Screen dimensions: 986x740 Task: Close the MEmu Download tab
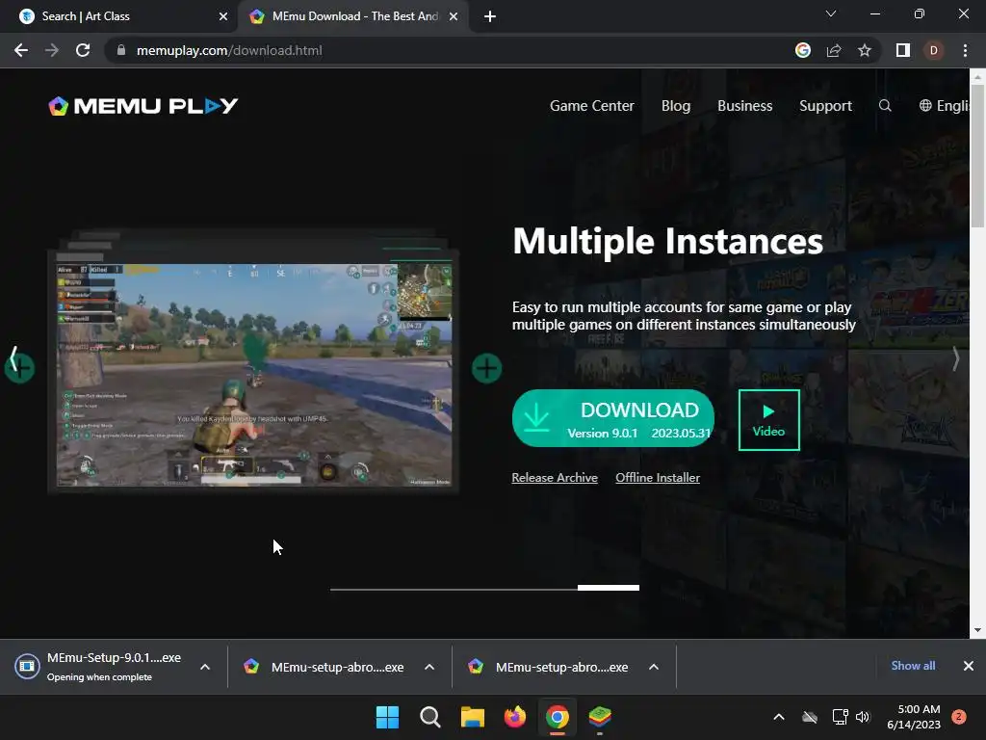454,17
